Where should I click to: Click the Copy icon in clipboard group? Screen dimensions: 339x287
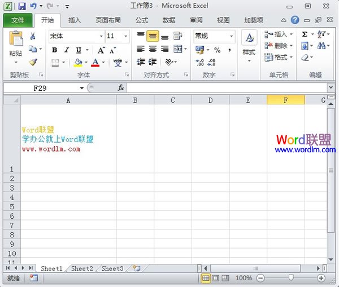click(x=33, y=49)
